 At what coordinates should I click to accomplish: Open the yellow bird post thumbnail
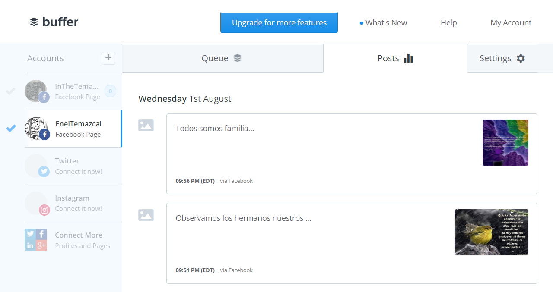coord(492,232)
